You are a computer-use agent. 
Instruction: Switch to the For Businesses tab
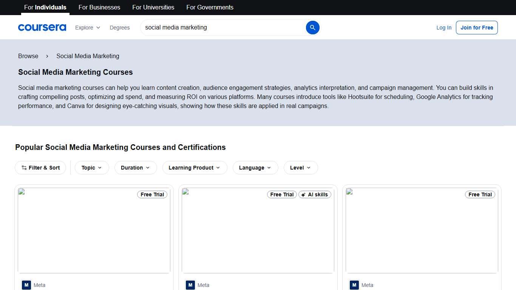pyautogui.click(x=99, y=7)
